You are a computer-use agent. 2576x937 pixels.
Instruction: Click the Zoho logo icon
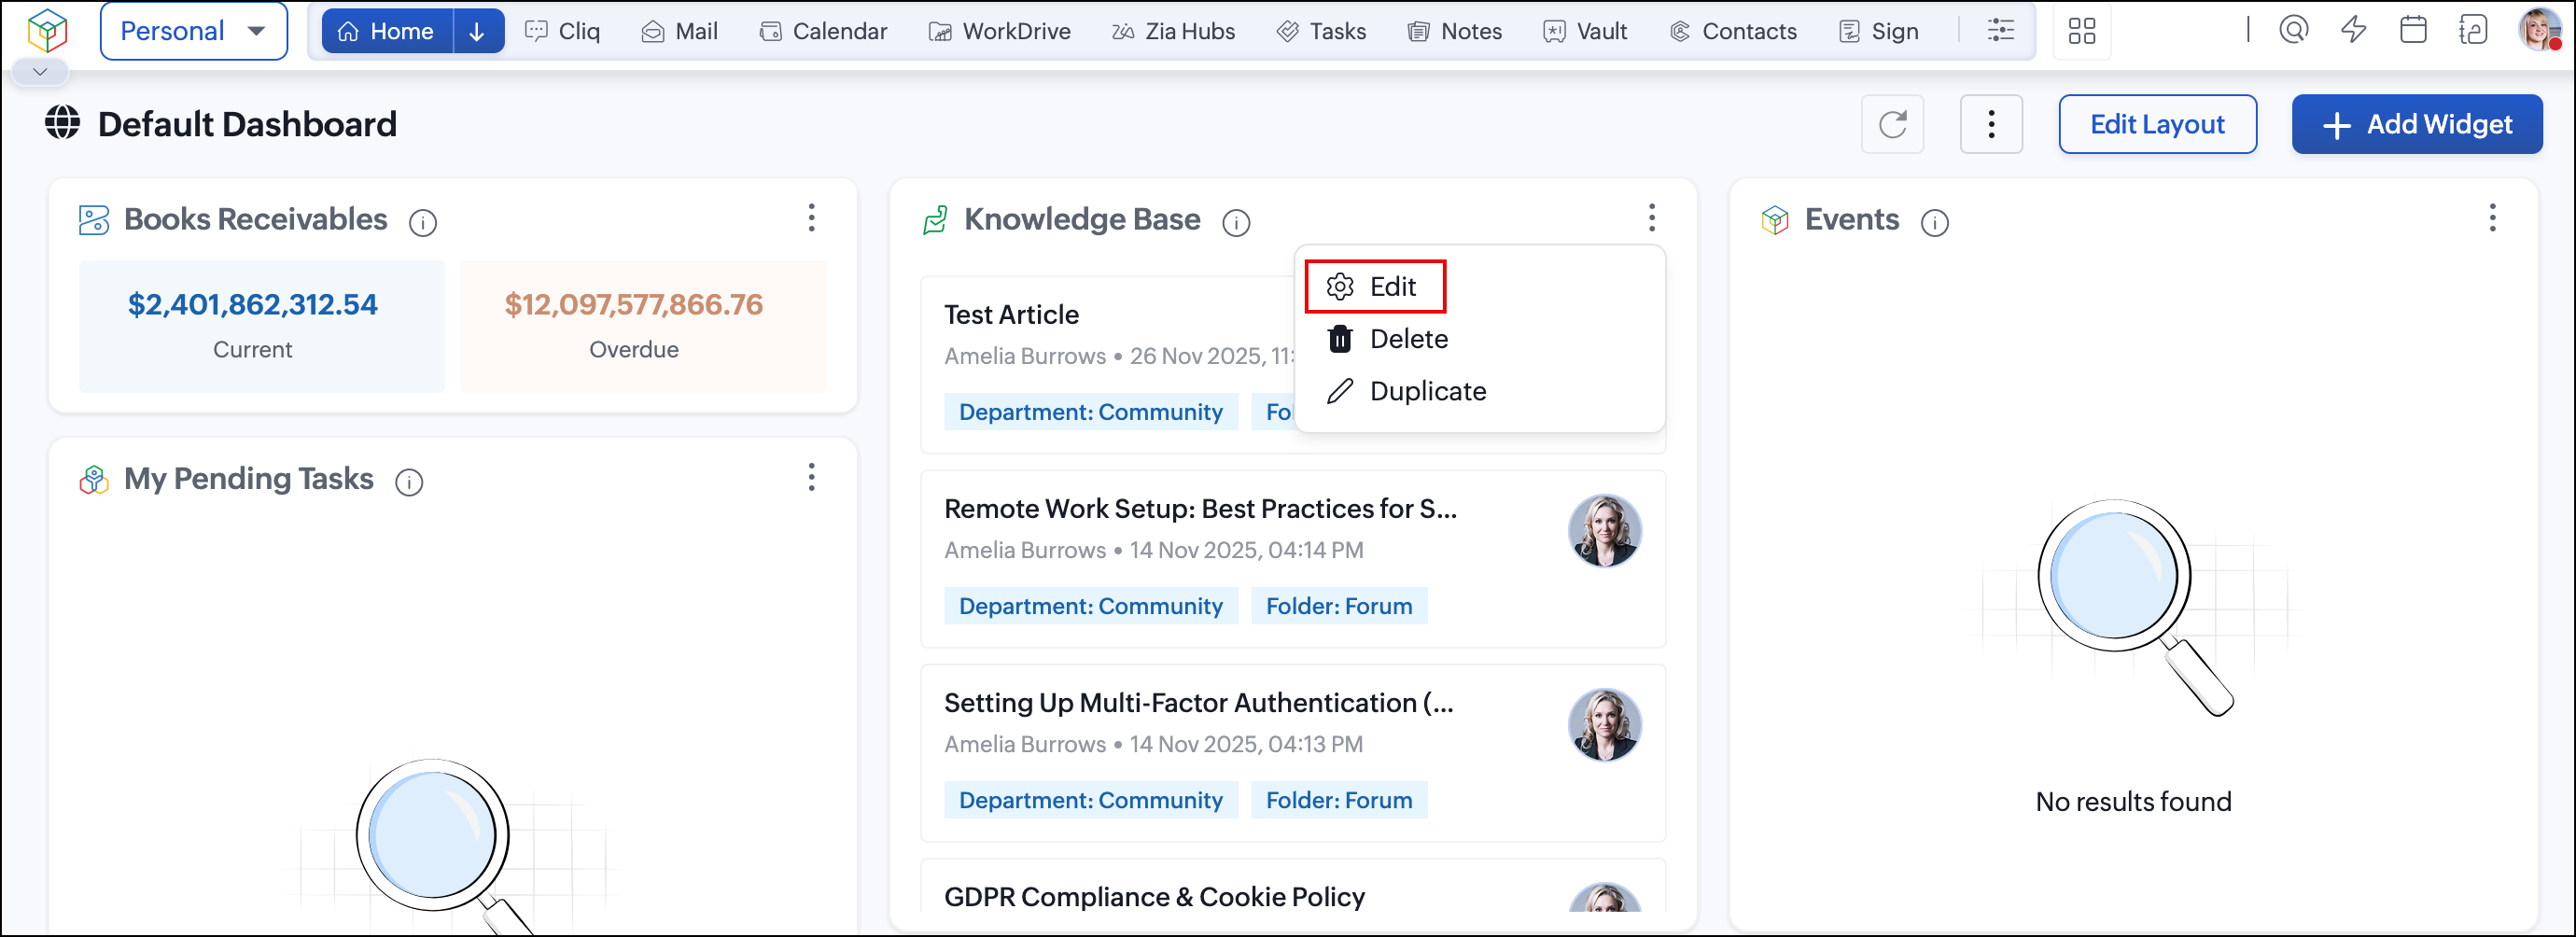(47, 31)
